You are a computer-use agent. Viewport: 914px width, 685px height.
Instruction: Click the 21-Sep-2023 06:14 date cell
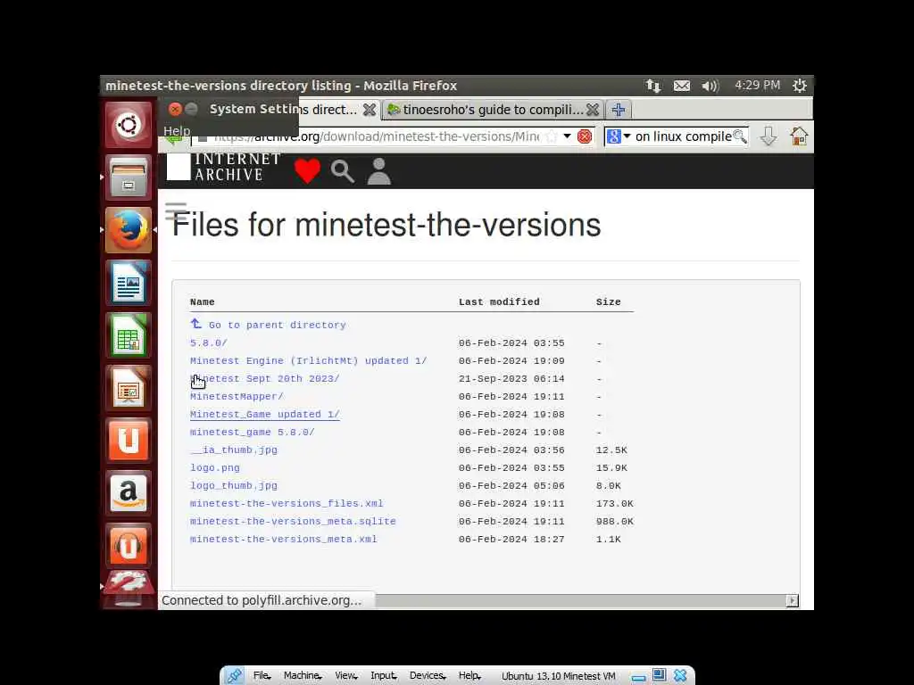tap(511, 378)
